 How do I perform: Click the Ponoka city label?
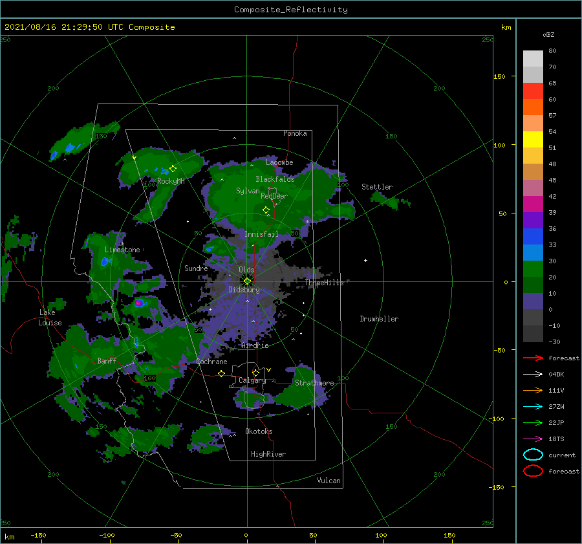(295, 133)
